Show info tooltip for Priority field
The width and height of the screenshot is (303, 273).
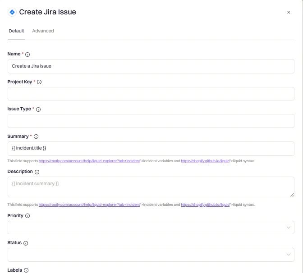(x=28, y=216)
